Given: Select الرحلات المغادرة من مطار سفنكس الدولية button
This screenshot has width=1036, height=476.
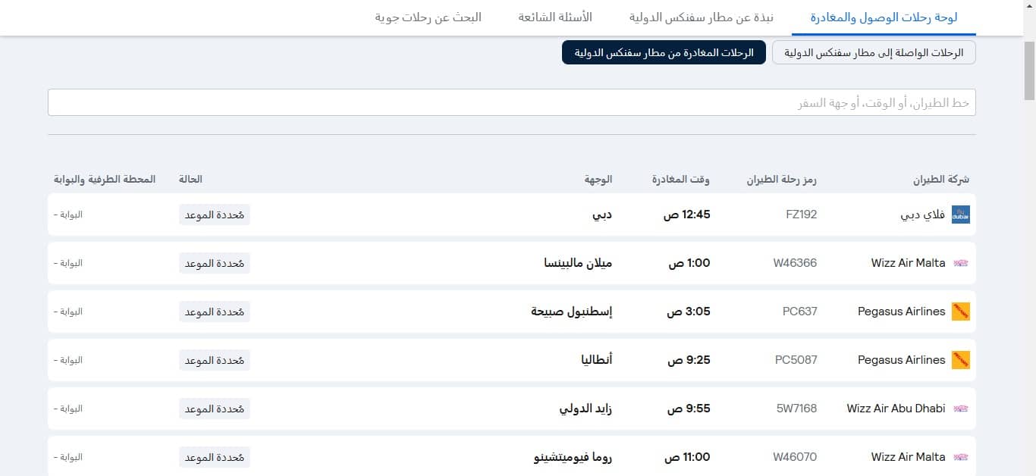Looking at the screenshot, I should point(664,52).
